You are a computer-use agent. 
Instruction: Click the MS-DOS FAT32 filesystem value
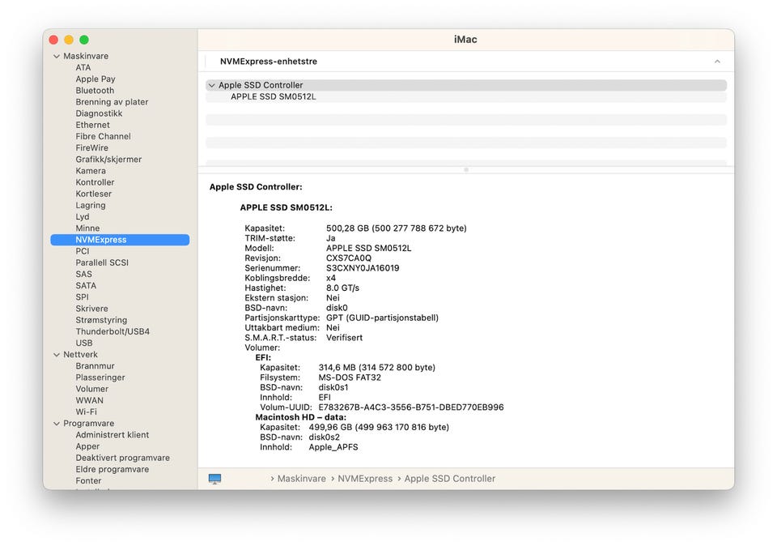pyautogui.click(x=350, y=378)
